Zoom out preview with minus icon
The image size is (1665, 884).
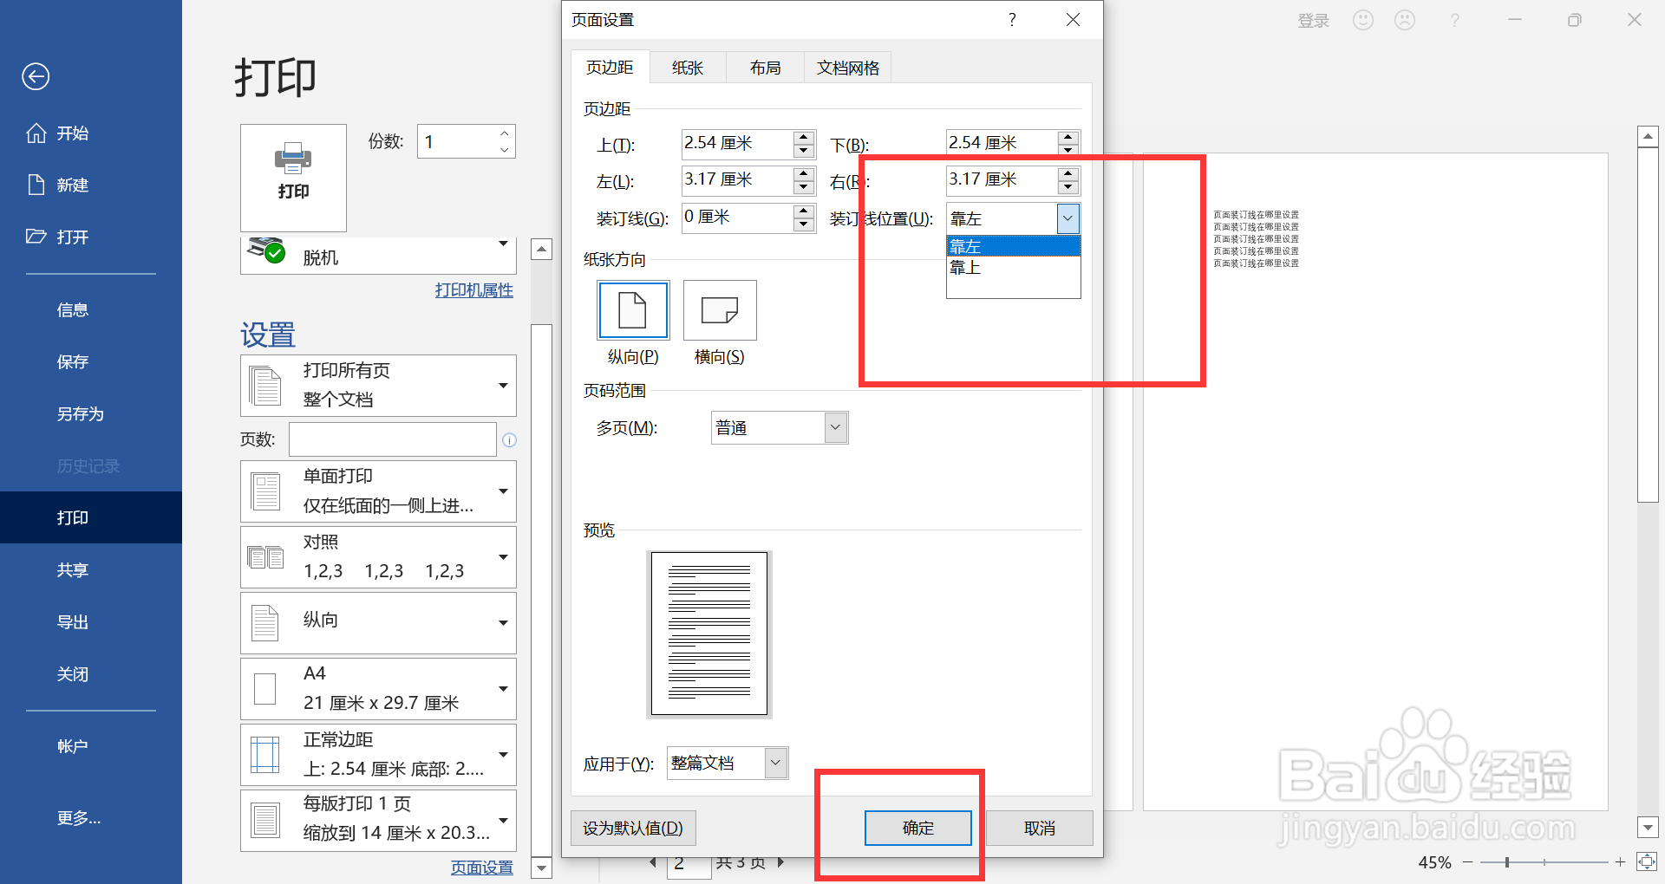coord(1468,862)
